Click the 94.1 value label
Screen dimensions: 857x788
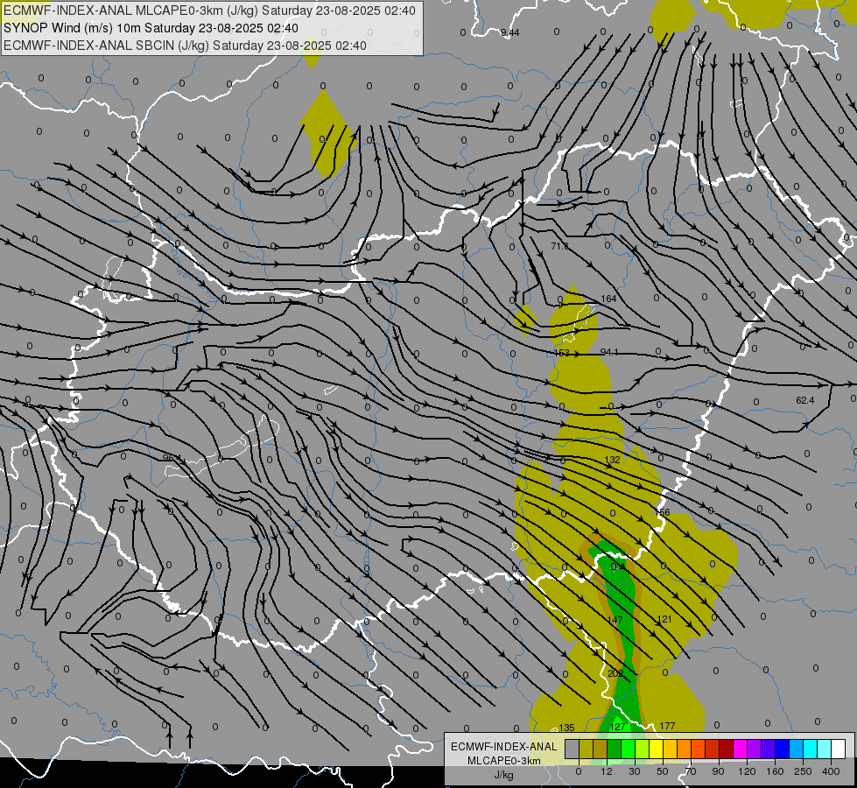point(609,352)
